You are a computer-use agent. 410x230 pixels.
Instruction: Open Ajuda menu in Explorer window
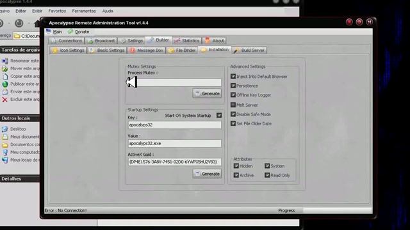tap(108, 11)
